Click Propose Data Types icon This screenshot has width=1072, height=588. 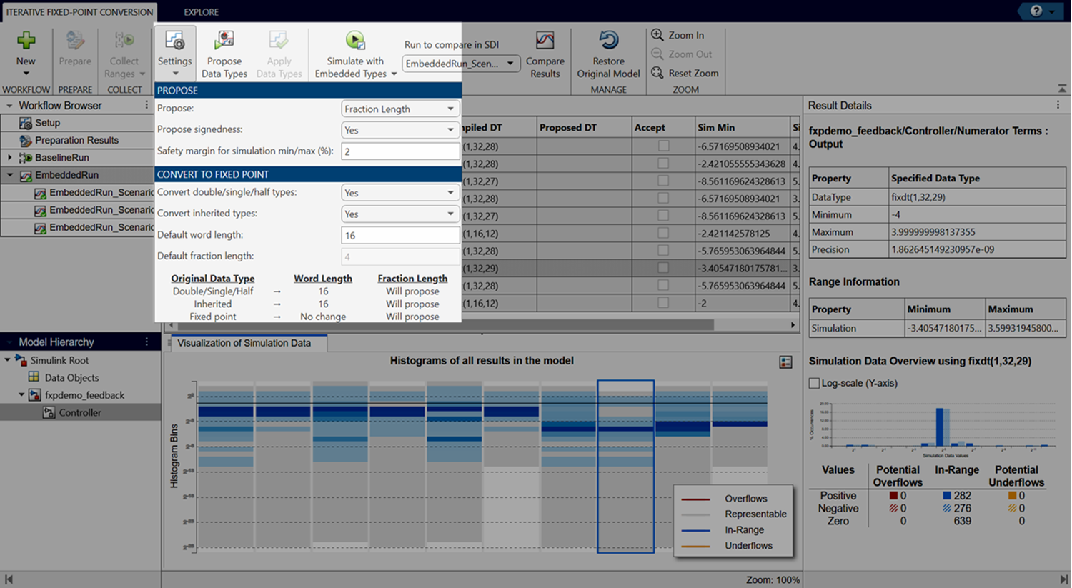pyautogui.click(x=224, y=41)
